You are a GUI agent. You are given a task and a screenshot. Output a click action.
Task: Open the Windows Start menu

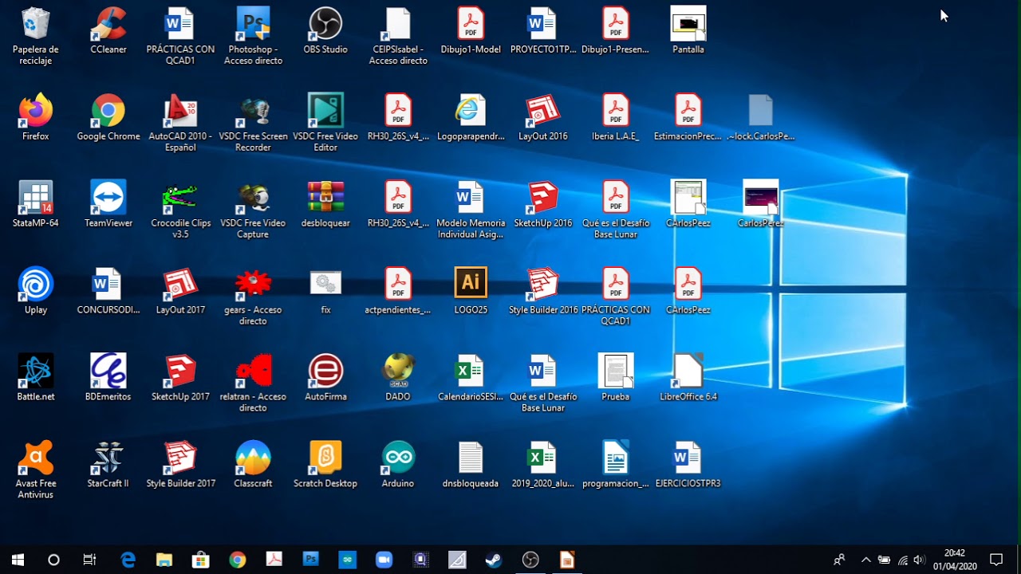point(18,560)
